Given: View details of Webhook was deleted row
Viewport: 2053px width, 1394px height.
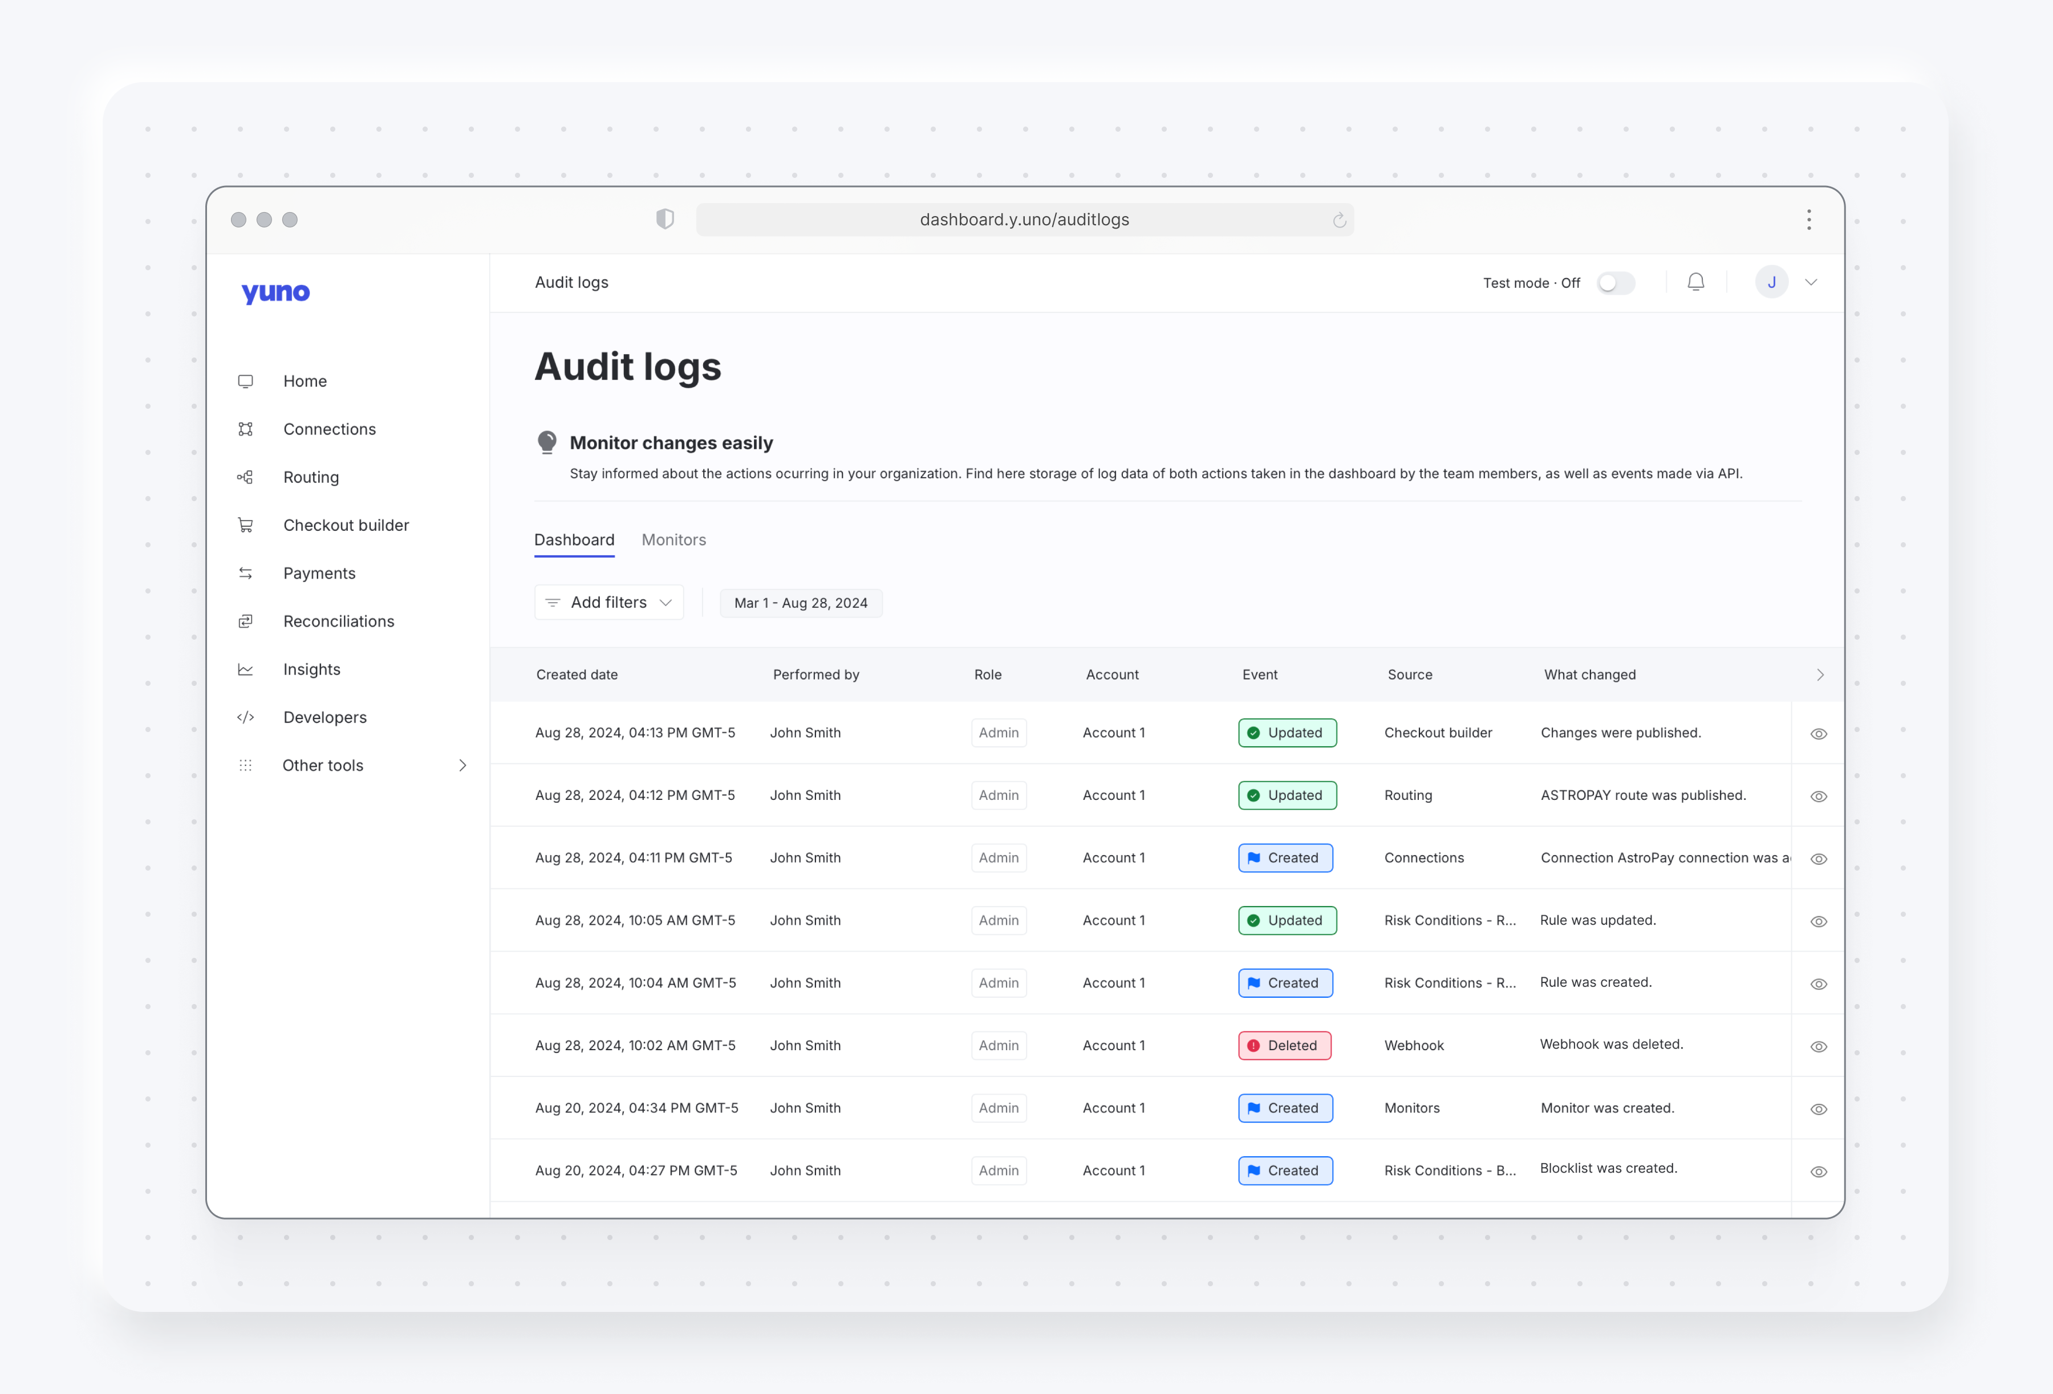Looking at the screenshot, I should click(1818, 1047).
